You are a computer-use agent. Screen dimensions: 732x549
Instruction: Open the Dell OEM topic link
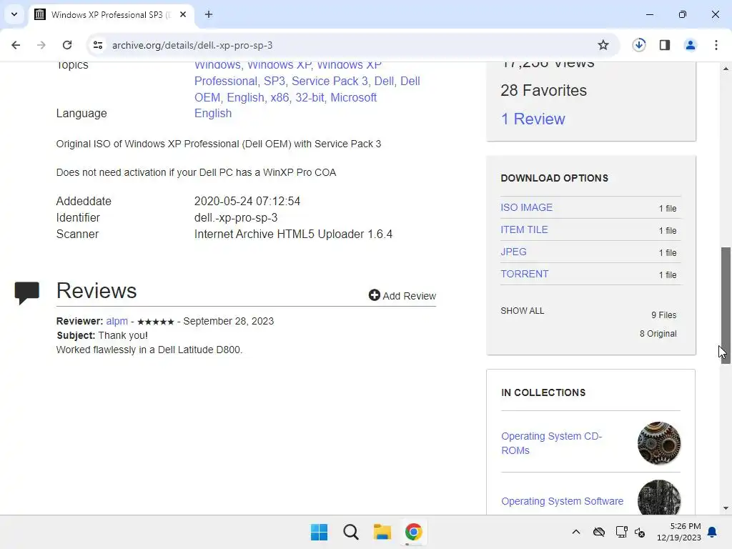click(x=307, y=89)
